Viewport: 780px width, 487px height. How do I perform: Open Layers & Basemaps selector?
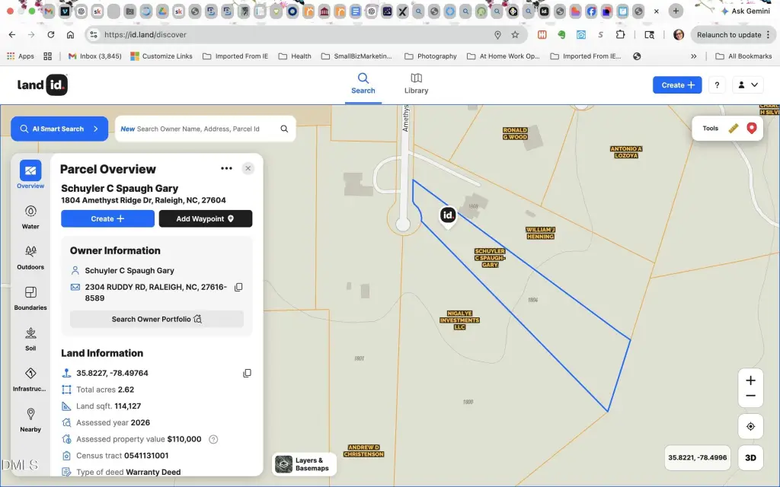[304, 464]
